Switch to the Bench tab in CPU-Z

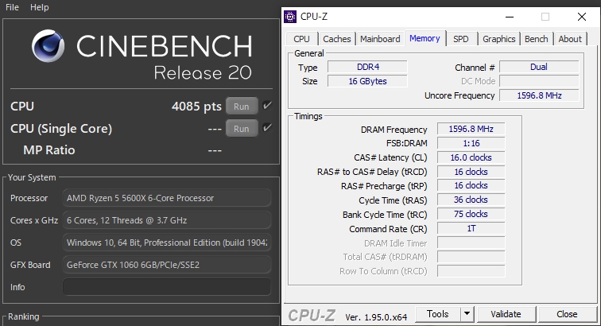click(x=536, y=39)
